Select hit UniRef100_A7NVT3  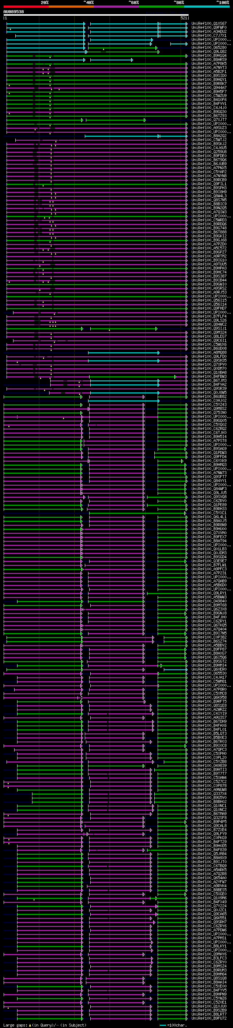(209, 67)
